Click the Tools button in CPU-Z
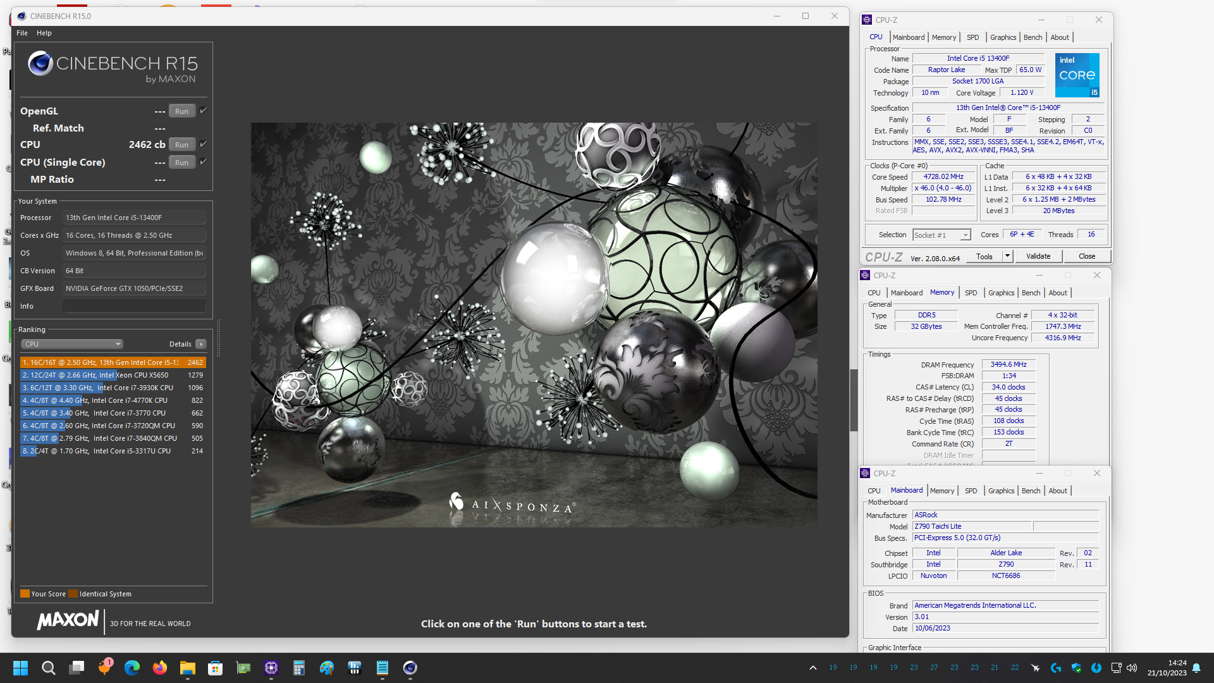Image resolution: width=1214 pixels, height=683 pixels. pyautogui.click(x=984, y=256)
